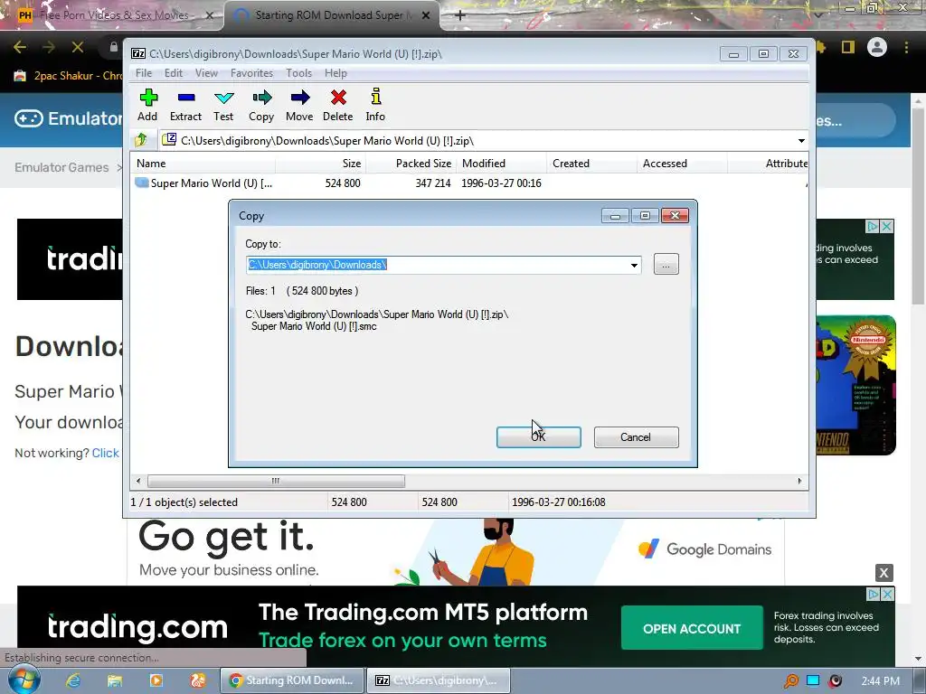This screenshot has height=694, width=926.
Task: Sort by Modified column header
Action: pos(501,164)
